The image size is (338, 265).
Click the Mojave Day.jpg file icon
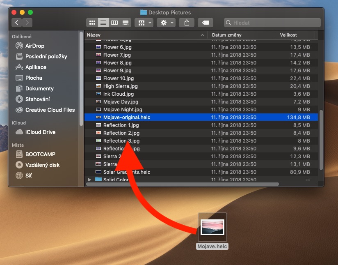(98, 101)
